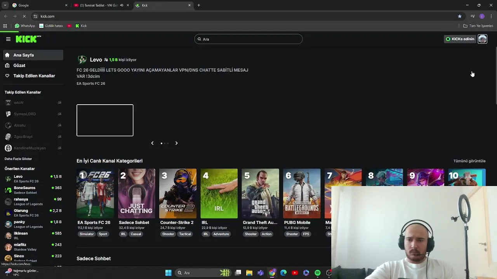Open the Kick bookmark in bookmarks bar
Image resolution: width=497 pixels, height=279 pixels.
[81, 26]
